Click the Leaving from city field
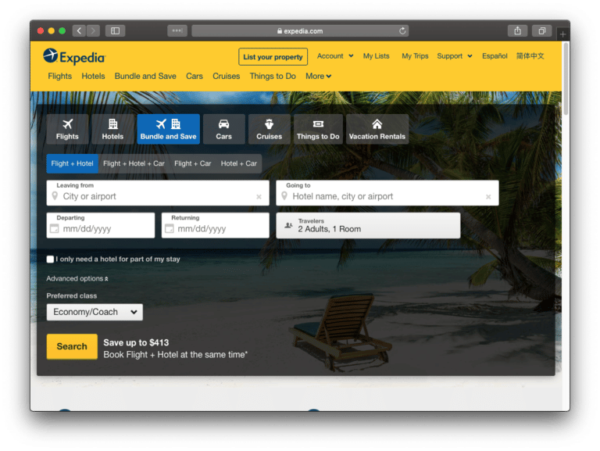 click(x=158, y=193)
